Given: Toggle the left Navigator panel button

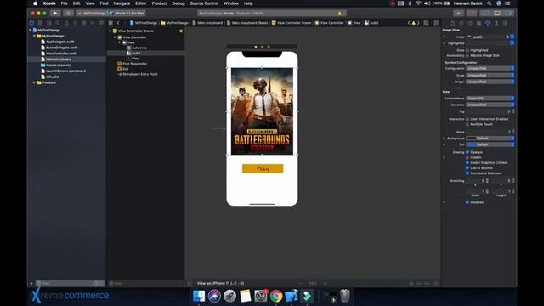Looking at the screenshot, I should coord(485,14).
